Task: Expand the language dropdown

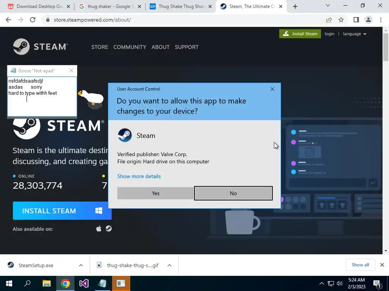Action: point(354,34)
